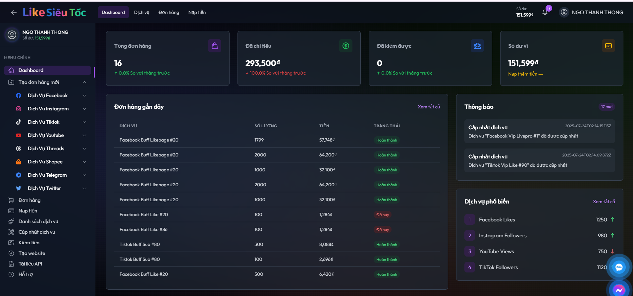This screenshot has width=633, height=296.
Task: Click the shopping bag icon in Tổng đơn hàng
Action: coord(214,46)
